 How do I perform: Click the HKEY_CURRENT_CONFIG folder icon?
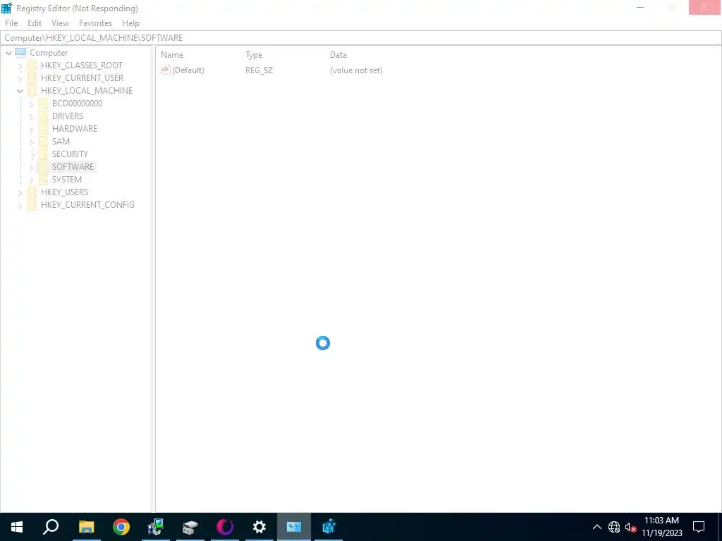32,205
